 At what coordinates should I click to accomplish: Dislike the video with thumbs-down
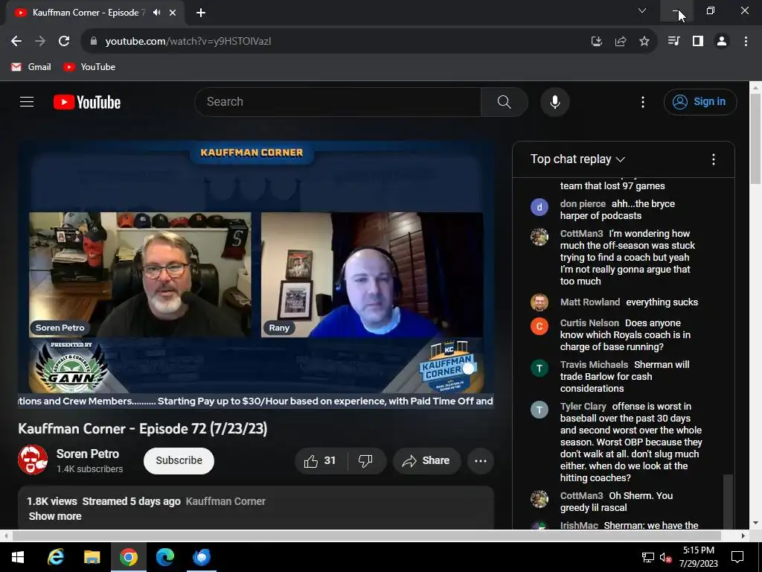[x=365, y=460]
